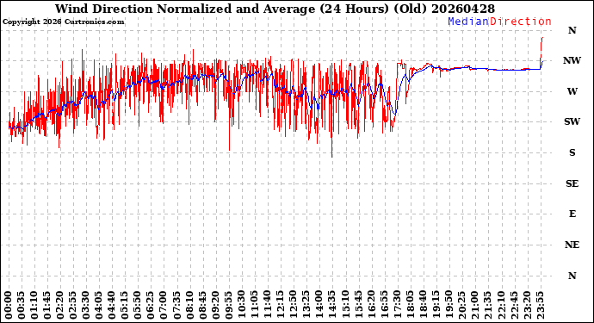594x323 pixels.
Task: Click the W direction axis label
Action: (572, 91)
